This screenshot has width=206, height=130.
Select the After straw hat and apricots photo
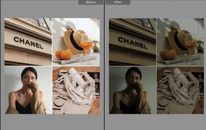pyautogui.click(x=180, y=42)
